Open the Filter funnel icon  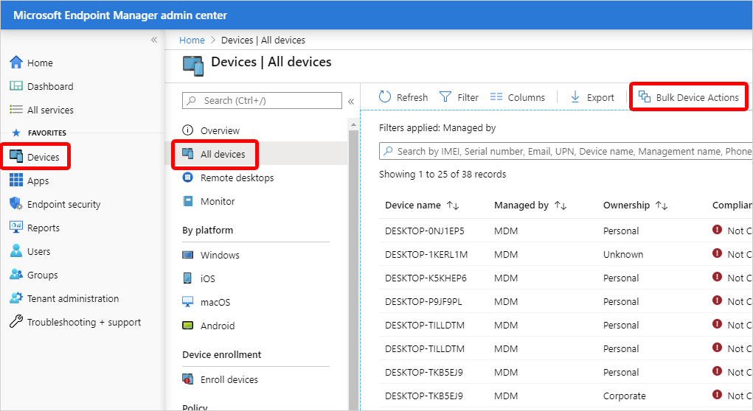[x=445, y=97]
